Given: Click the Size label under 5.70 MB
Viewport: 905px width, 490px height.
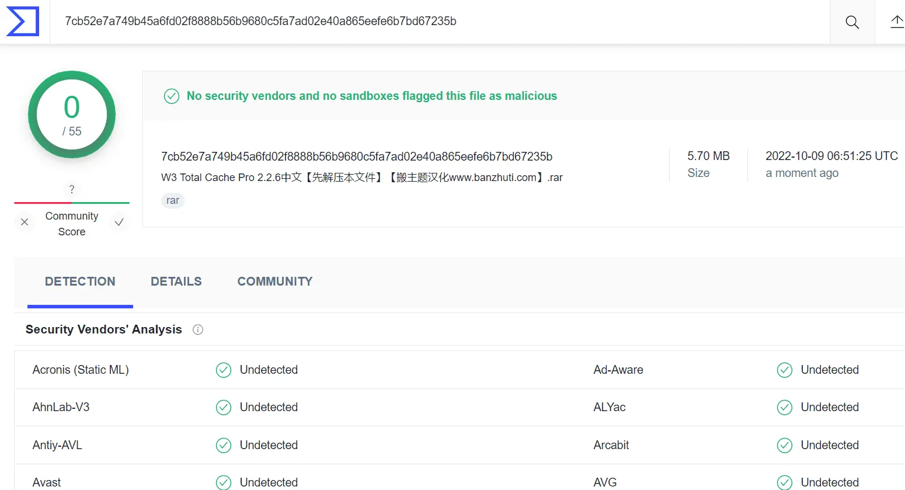Looking at the screenshot, I should click(698, 173).
